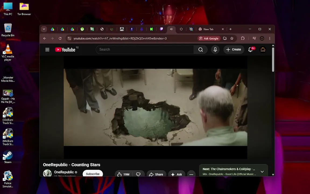Click the page vertical scrollbar thumb
The width and height of the screenshot is (310, 194).
[x=273, y=59]
